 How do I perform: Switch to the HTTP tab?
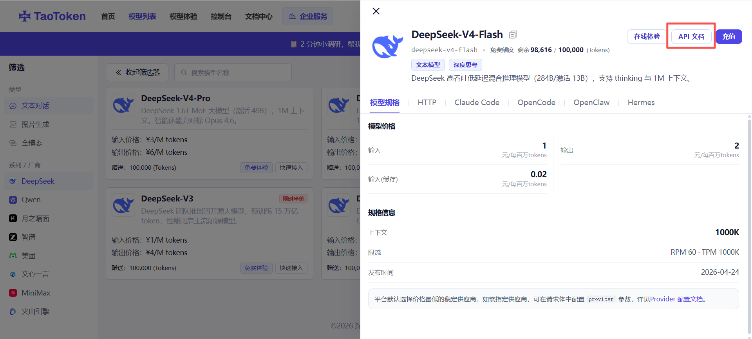pyautogui.click(x=427, y=102)
